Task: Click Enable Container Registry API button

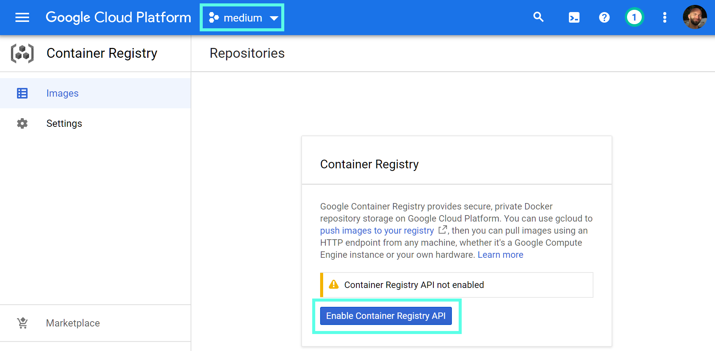Action: (386, 316)
